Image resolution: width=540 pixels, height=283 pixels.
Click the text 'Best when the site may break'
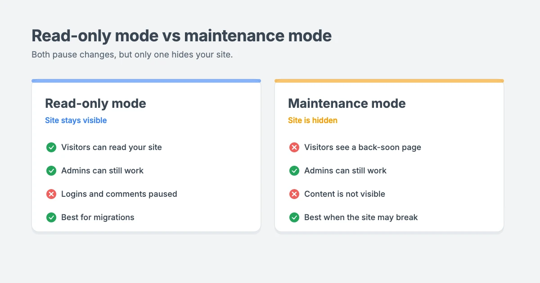361,217
